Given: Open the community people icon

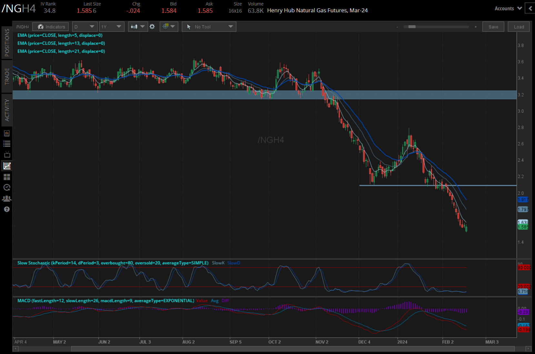Looking at the screenshot, I should coord(7,198).
